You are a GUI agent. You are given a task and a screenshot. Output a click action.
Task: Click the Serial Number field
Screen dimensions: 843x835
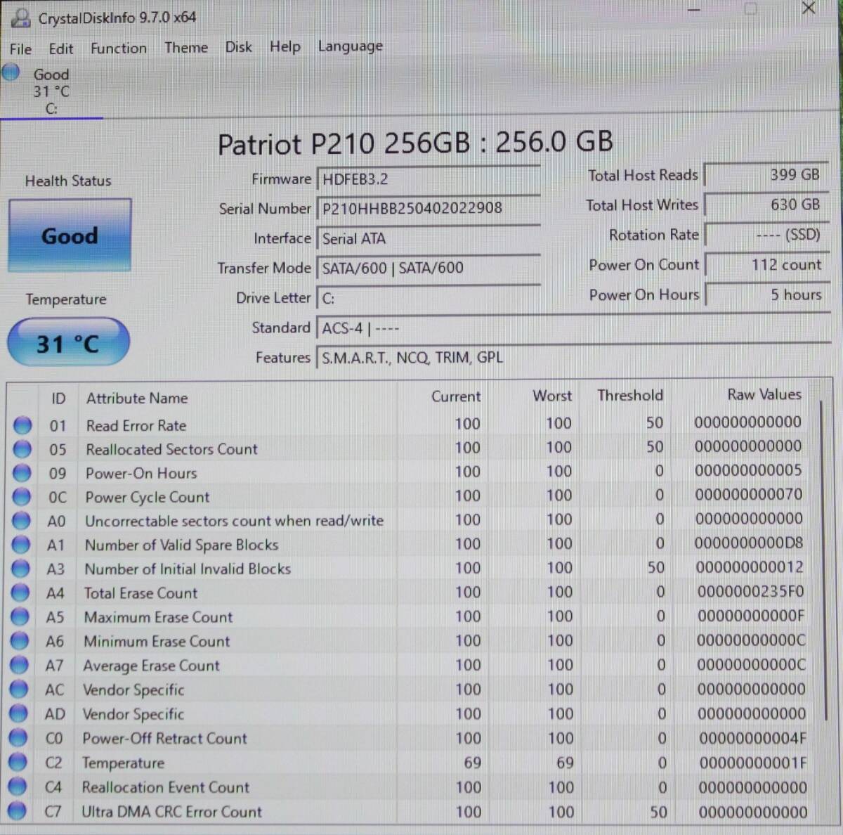[x=429, y=209]
